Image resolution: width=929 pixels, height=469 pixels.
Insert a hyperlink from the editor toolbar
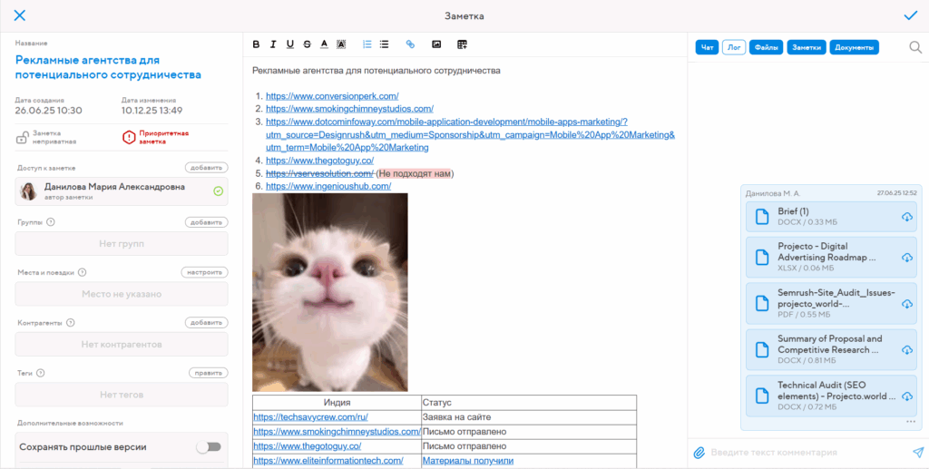pos(410,44)
